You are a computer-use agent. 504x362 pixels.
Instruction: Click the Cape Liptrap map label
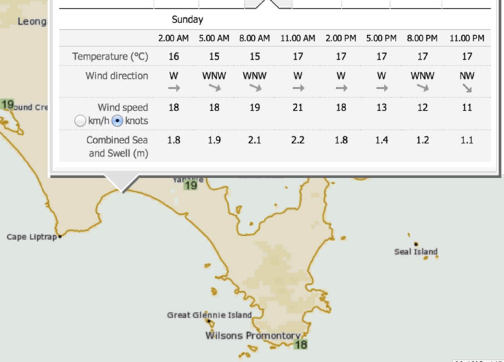(31, 237)
